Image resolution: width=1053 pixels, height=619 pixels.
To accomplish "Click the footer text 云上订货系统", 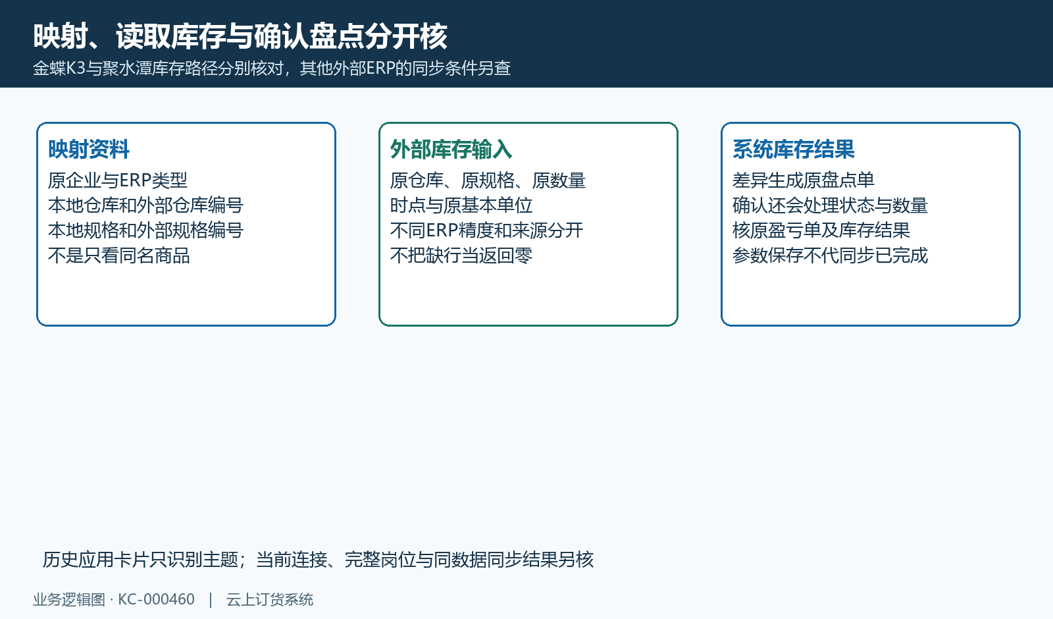I will click(270, 600).
